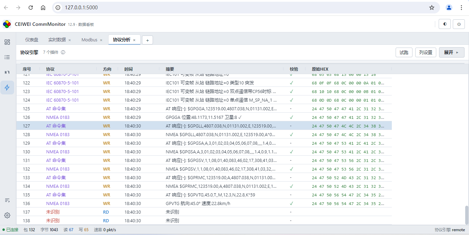This screenshot has height=235, width=469.
Task: Click the 校验 column header
Action: 294,69
